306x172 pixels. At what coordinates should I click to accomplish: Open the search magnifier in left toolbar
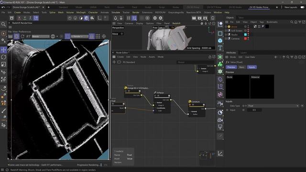pyautogui.click(x=3, y=24)
